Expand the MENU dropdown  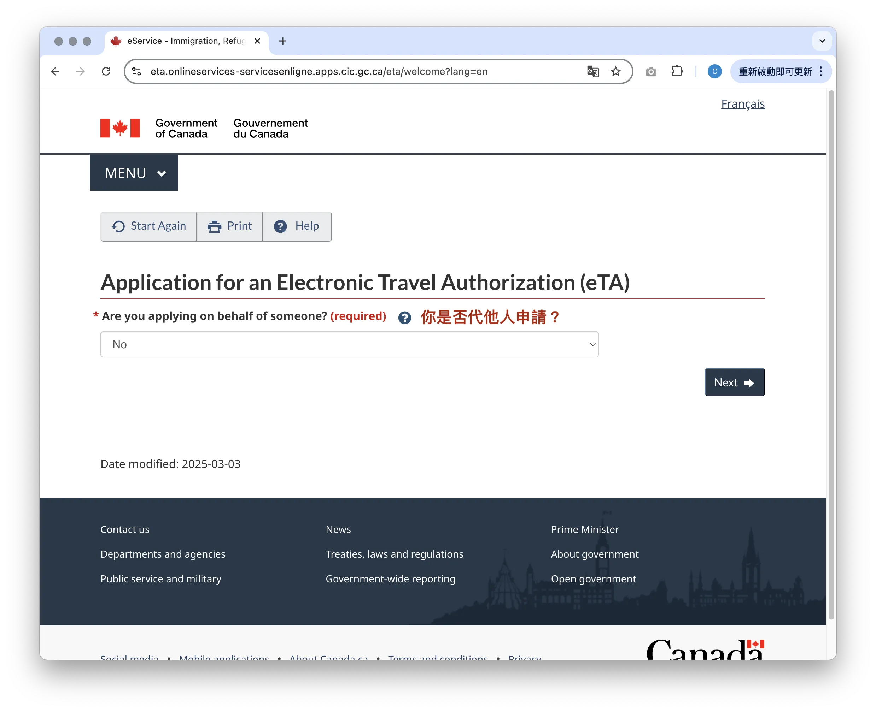134,173
